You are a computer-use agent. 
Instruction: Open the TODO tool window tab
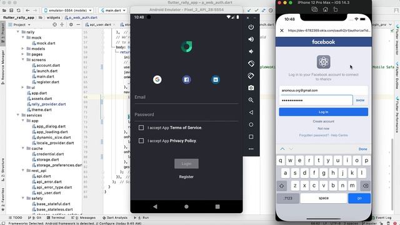tap(15, 217)
